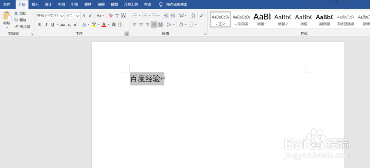Apply the 正文 style
This screenshot has width=370, height=168.
[221, 19]
